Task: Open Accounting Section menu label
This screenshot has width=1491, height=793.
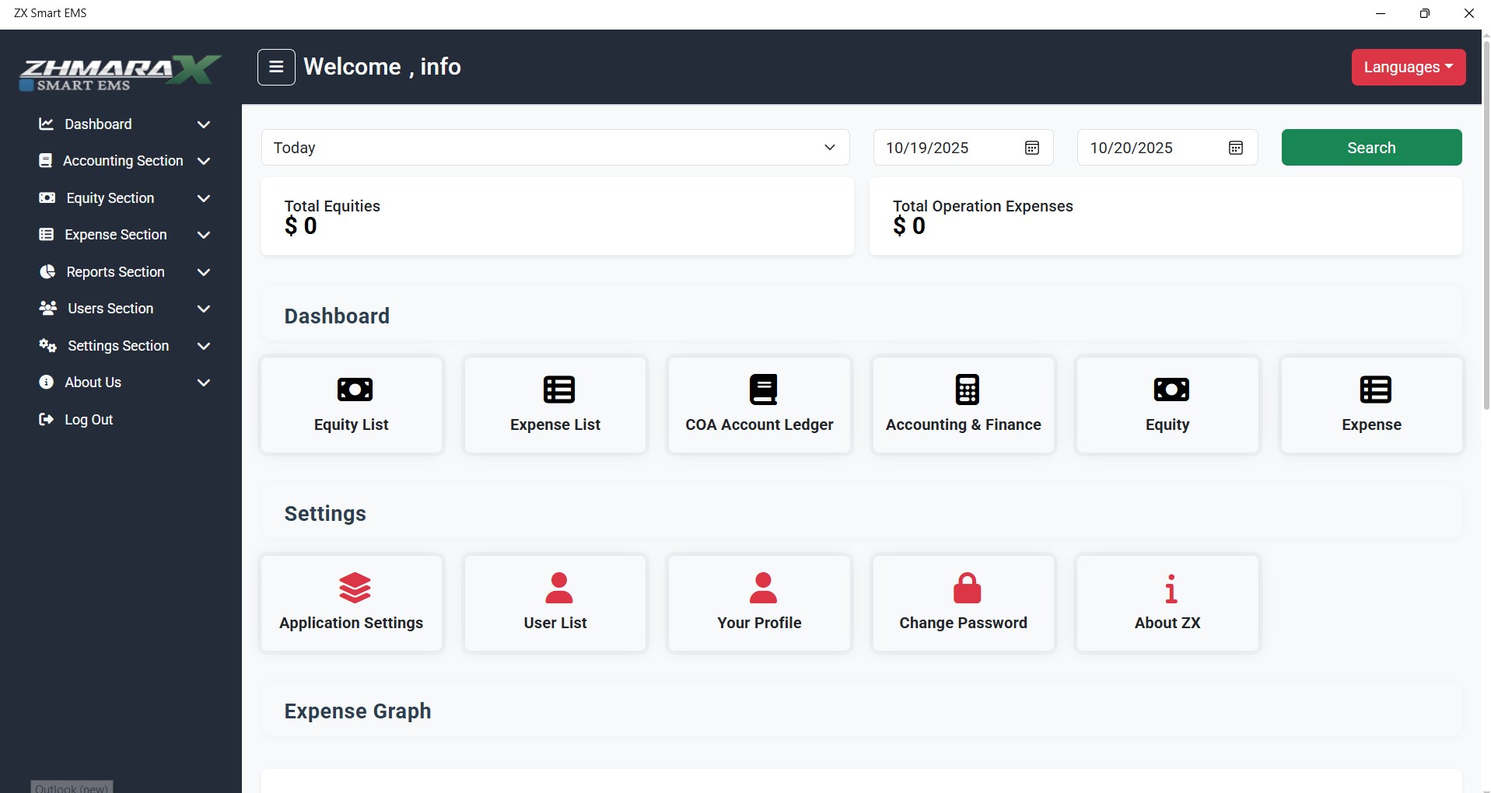Action: point(123,161)
